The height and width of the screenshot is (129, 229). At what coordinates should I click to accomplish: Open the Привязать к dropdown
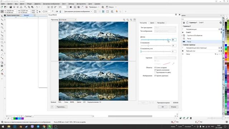99,7
